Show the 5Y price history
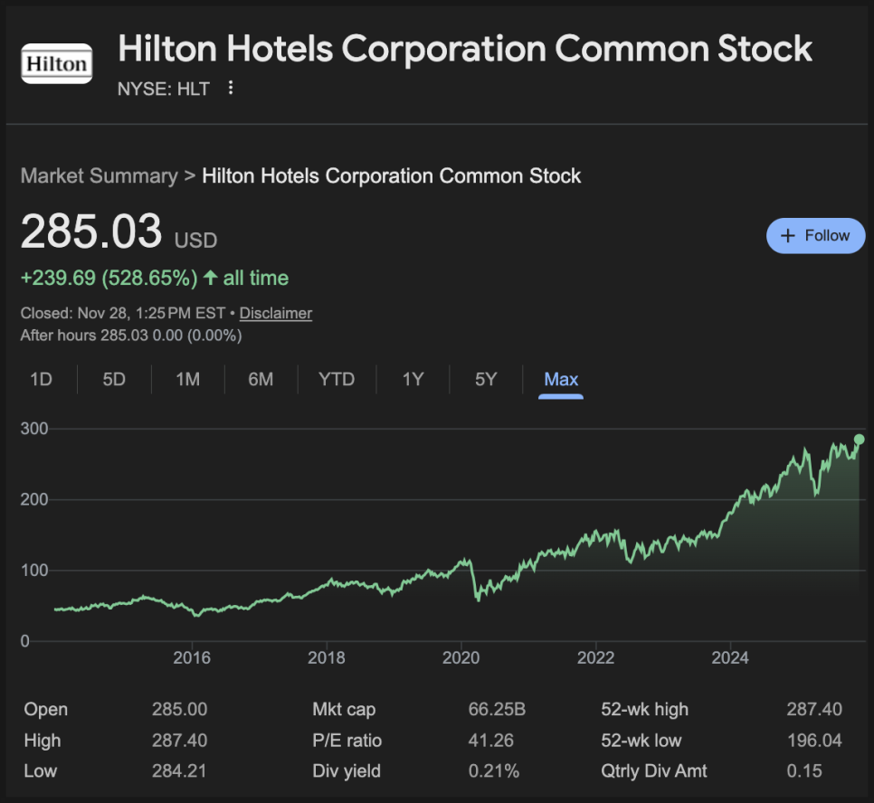The width and height of the screenshot is (874, 803). click(486, 379)
